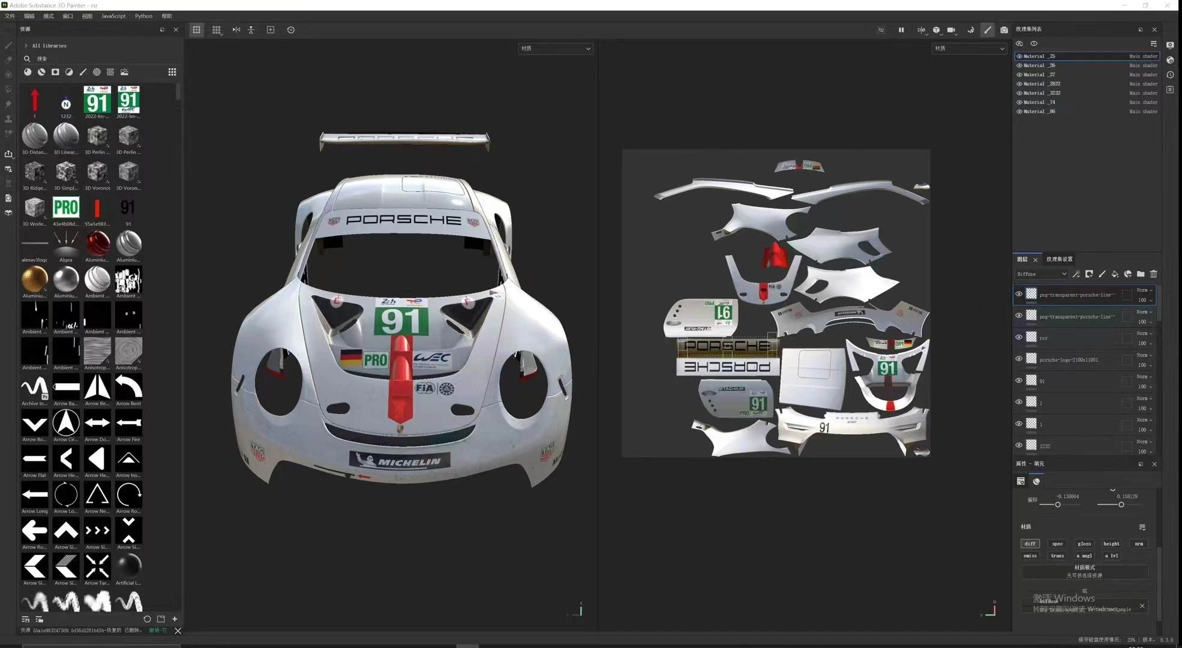The height and width of the screenshot is (648, 1182).
Task: Open opacity dropdown for 1232 layer
Action: (x=1145, y=451)
